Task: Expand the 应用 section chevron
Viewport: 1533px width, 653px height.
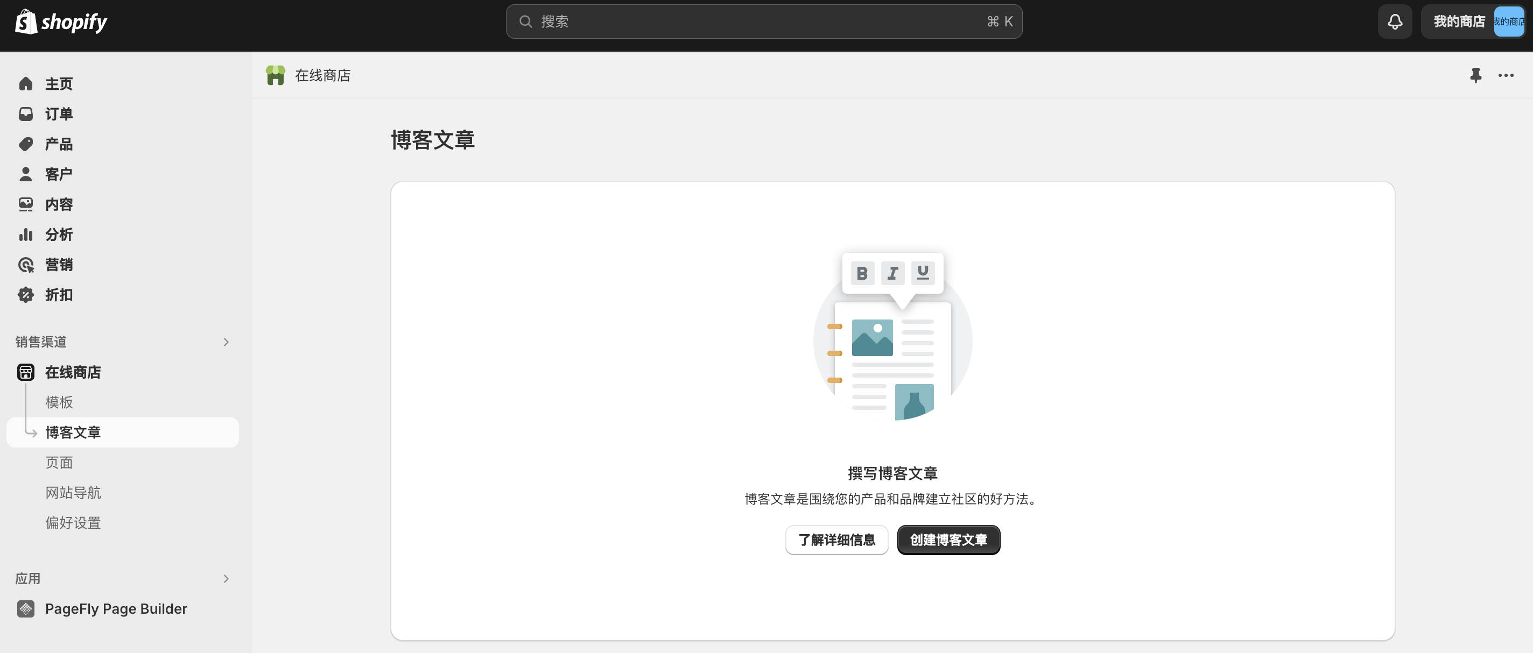Action: pos(226,579)
